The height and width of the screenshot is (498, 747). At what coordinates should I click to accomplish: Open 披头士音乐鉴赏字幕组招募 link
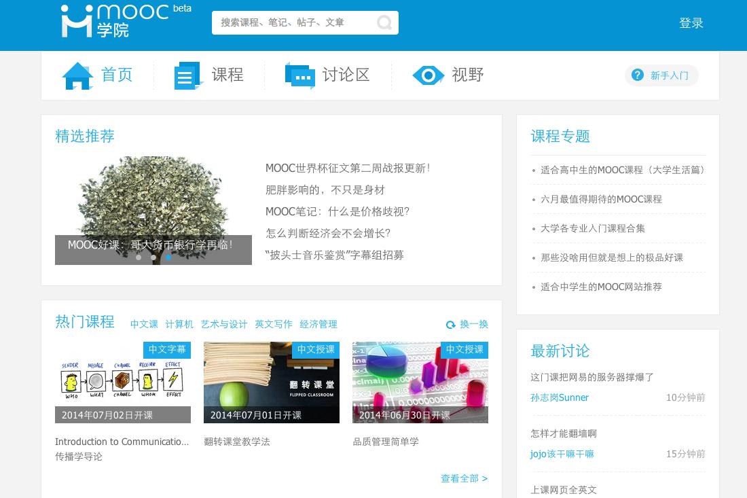[334, 255]
